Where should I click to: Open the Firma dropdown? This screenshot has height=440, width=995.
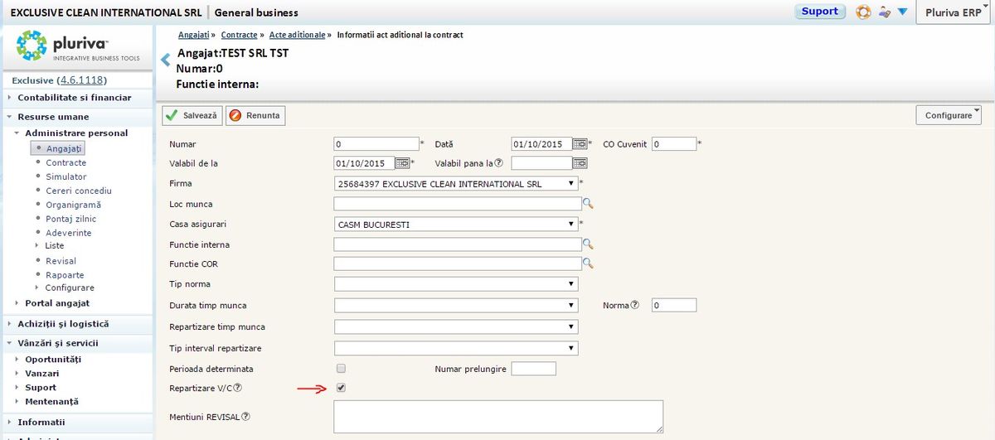click(x=456, y=183)
